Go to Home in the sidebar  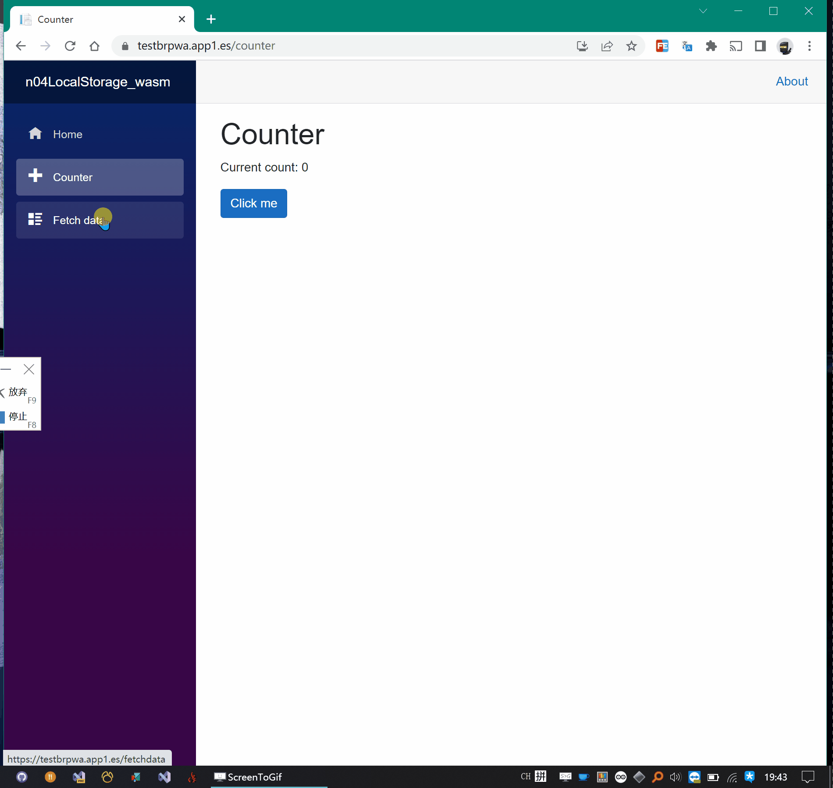[x=100, y=134]
